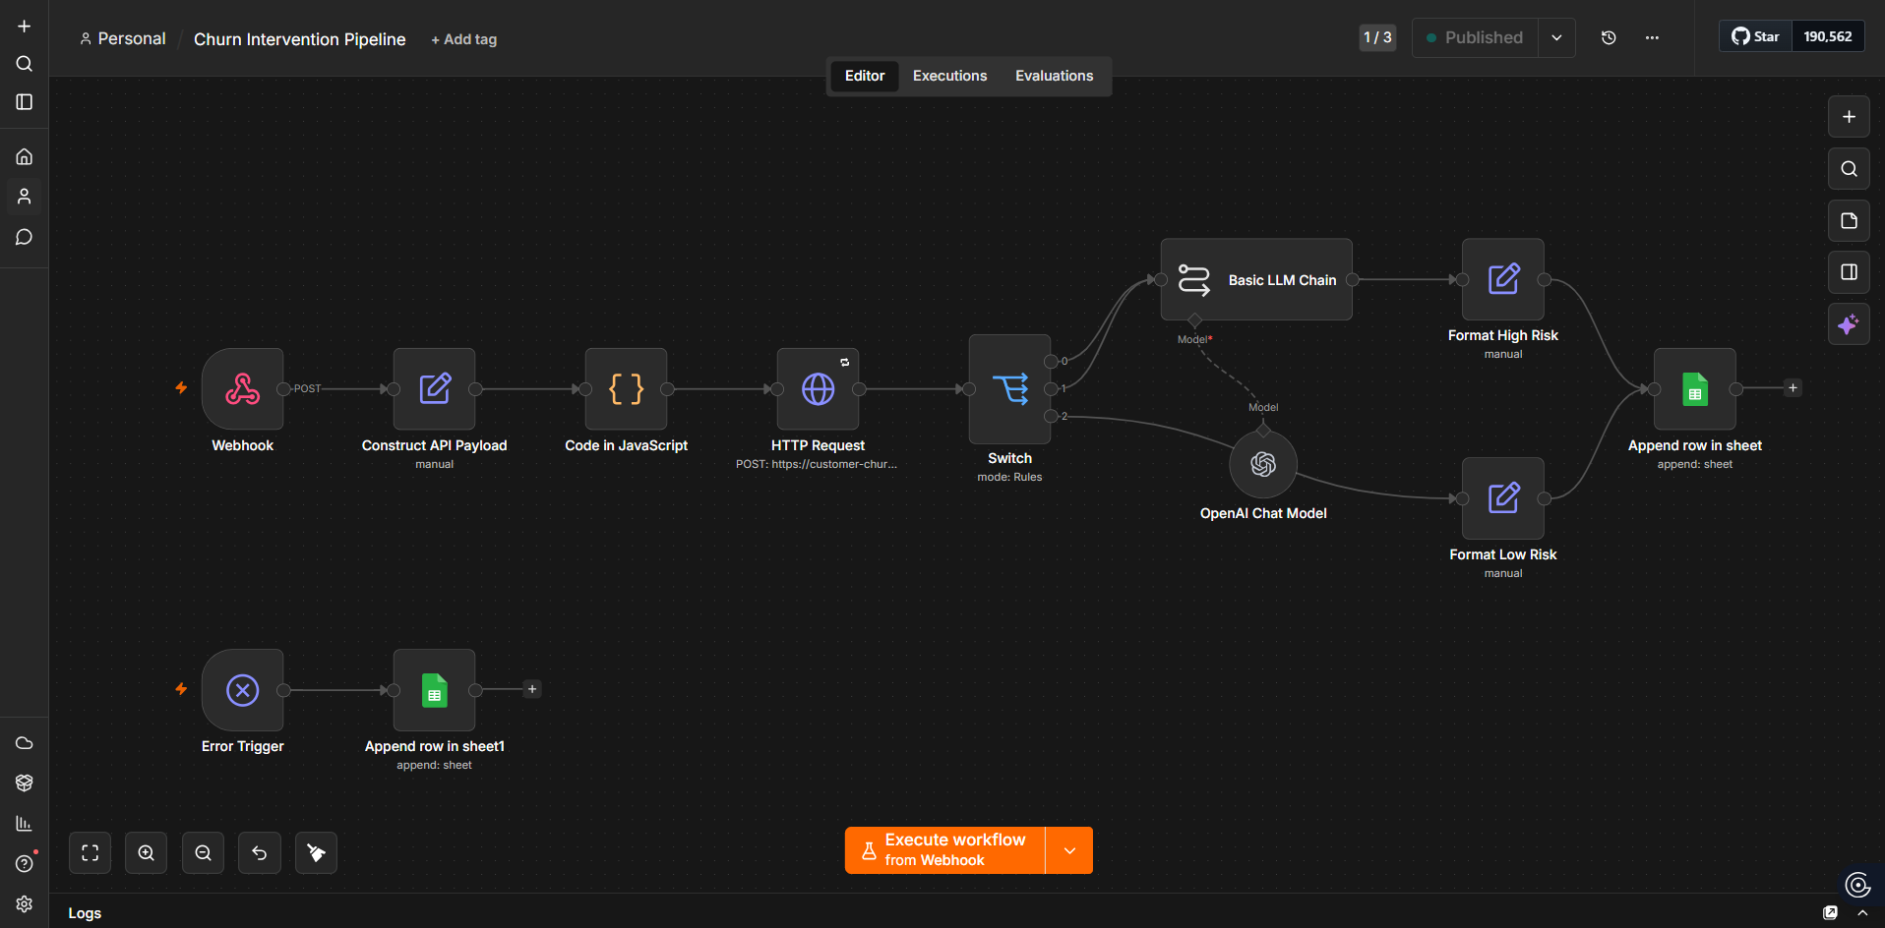
Task: Click the plus icon in the left sidebar
Action: [x=25, y=27]
